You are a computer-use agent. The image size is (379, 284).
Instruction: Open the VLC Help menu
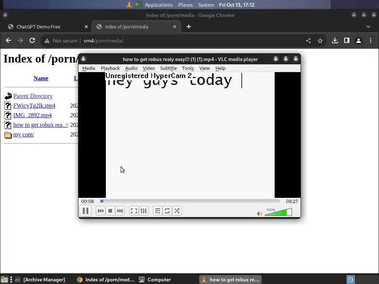(x=221, y=68)
